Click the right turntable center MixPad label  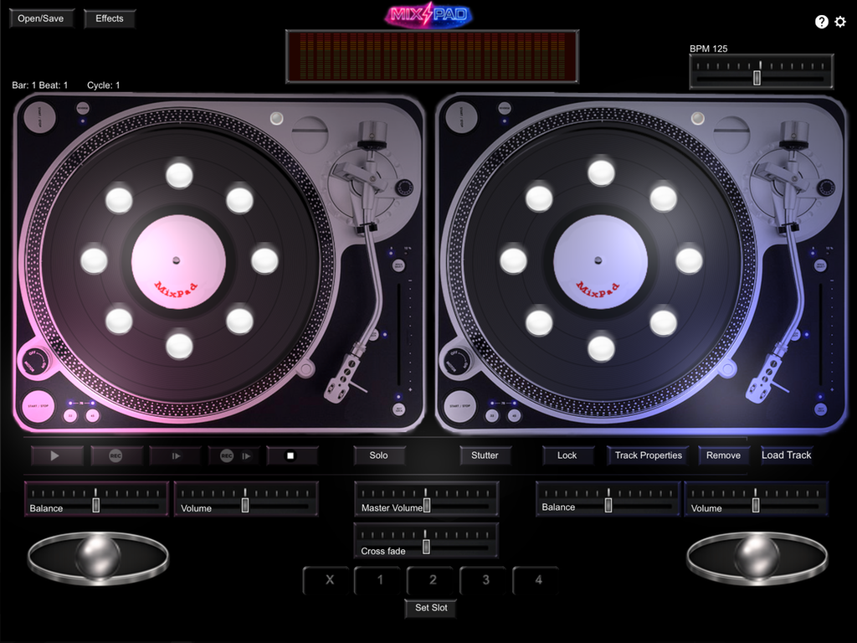pos(600,262)
